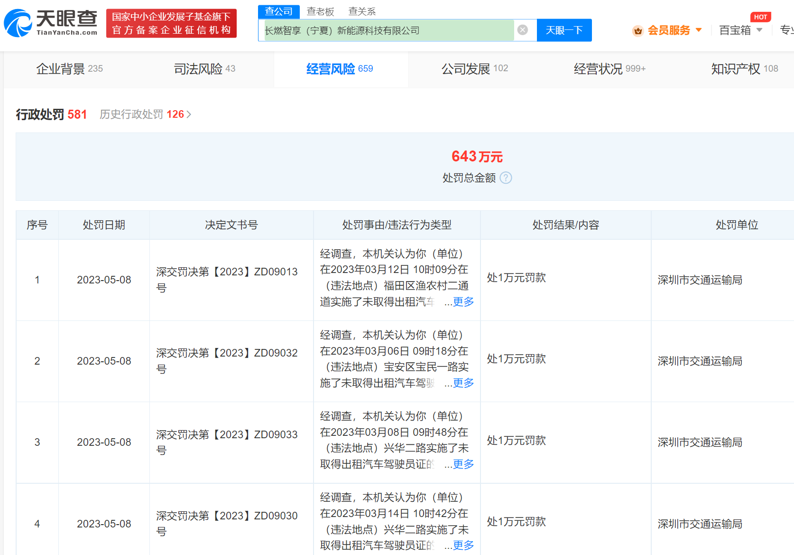Click date 2023-05-08 in row 4
Viewport: 794px width, 555px height.
coord(104,524)
